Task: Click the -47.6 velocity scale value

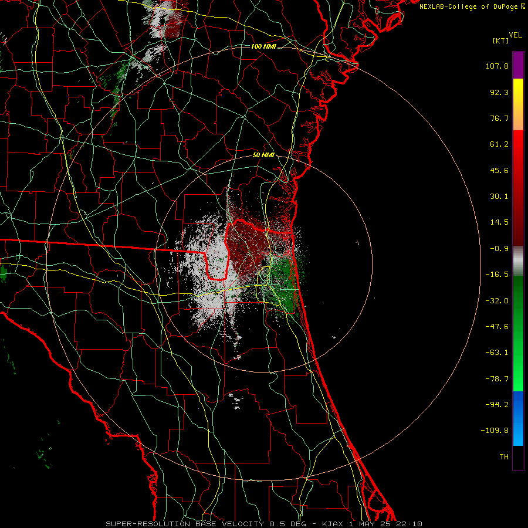Action: coord(497,327)
